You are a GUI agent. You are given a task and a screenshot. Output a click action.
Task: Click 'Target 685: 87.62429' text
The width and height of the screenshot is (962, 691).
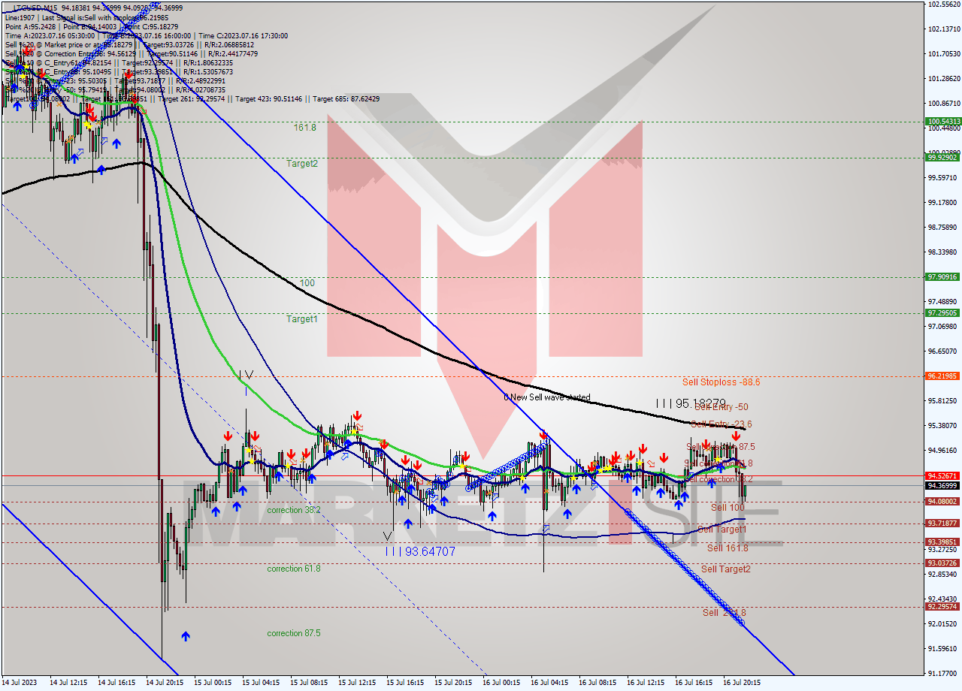(x=346, y=99)
